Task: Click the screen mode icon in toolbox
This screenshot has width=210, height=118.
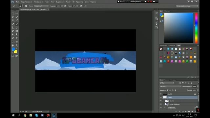Action: pos(17,56)
